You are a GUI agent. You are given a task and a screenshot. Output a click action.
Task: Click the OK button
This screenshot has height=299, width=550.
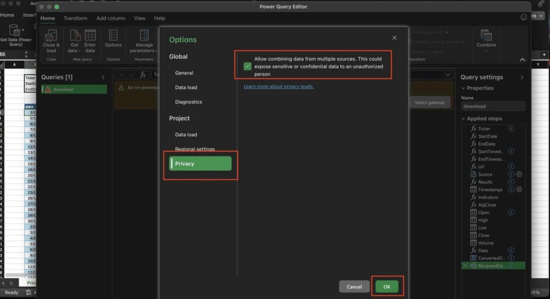387,286
